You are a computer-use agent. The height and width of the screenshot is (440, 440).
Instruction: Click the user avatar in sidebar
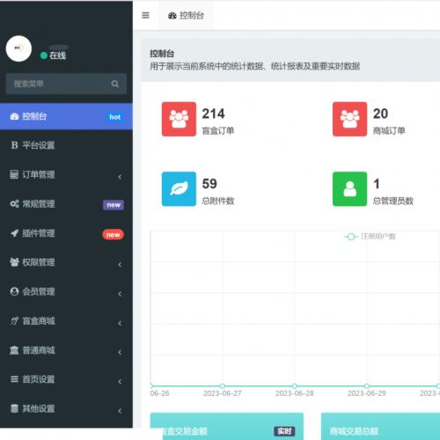tap(18, 48)
